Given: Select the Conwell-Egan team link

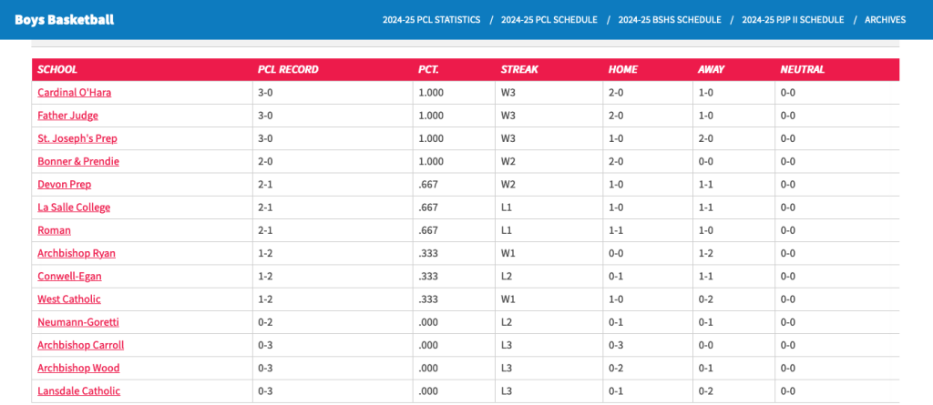Looking at the screenshot, I should [70, 276].
